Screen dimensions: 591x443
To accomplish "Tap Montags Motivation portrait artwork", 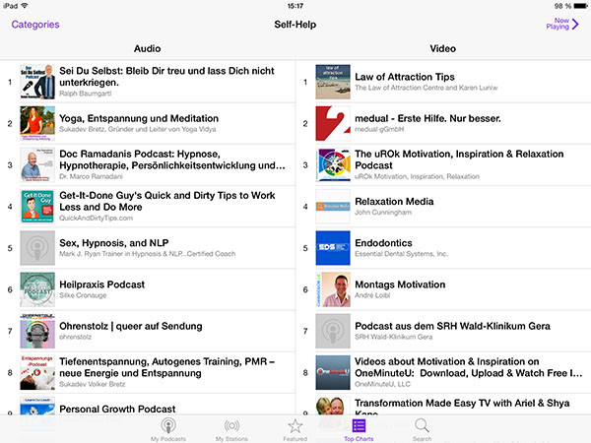I will 333,289.
